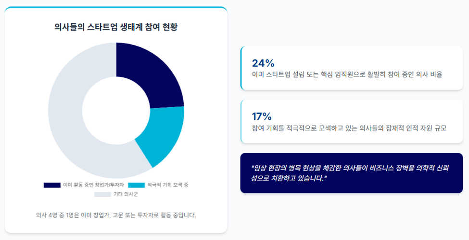Viewport: 469px width, 240px height.
Task: Click the legend label 적극적 기회 모색 중
Action: 168,185
